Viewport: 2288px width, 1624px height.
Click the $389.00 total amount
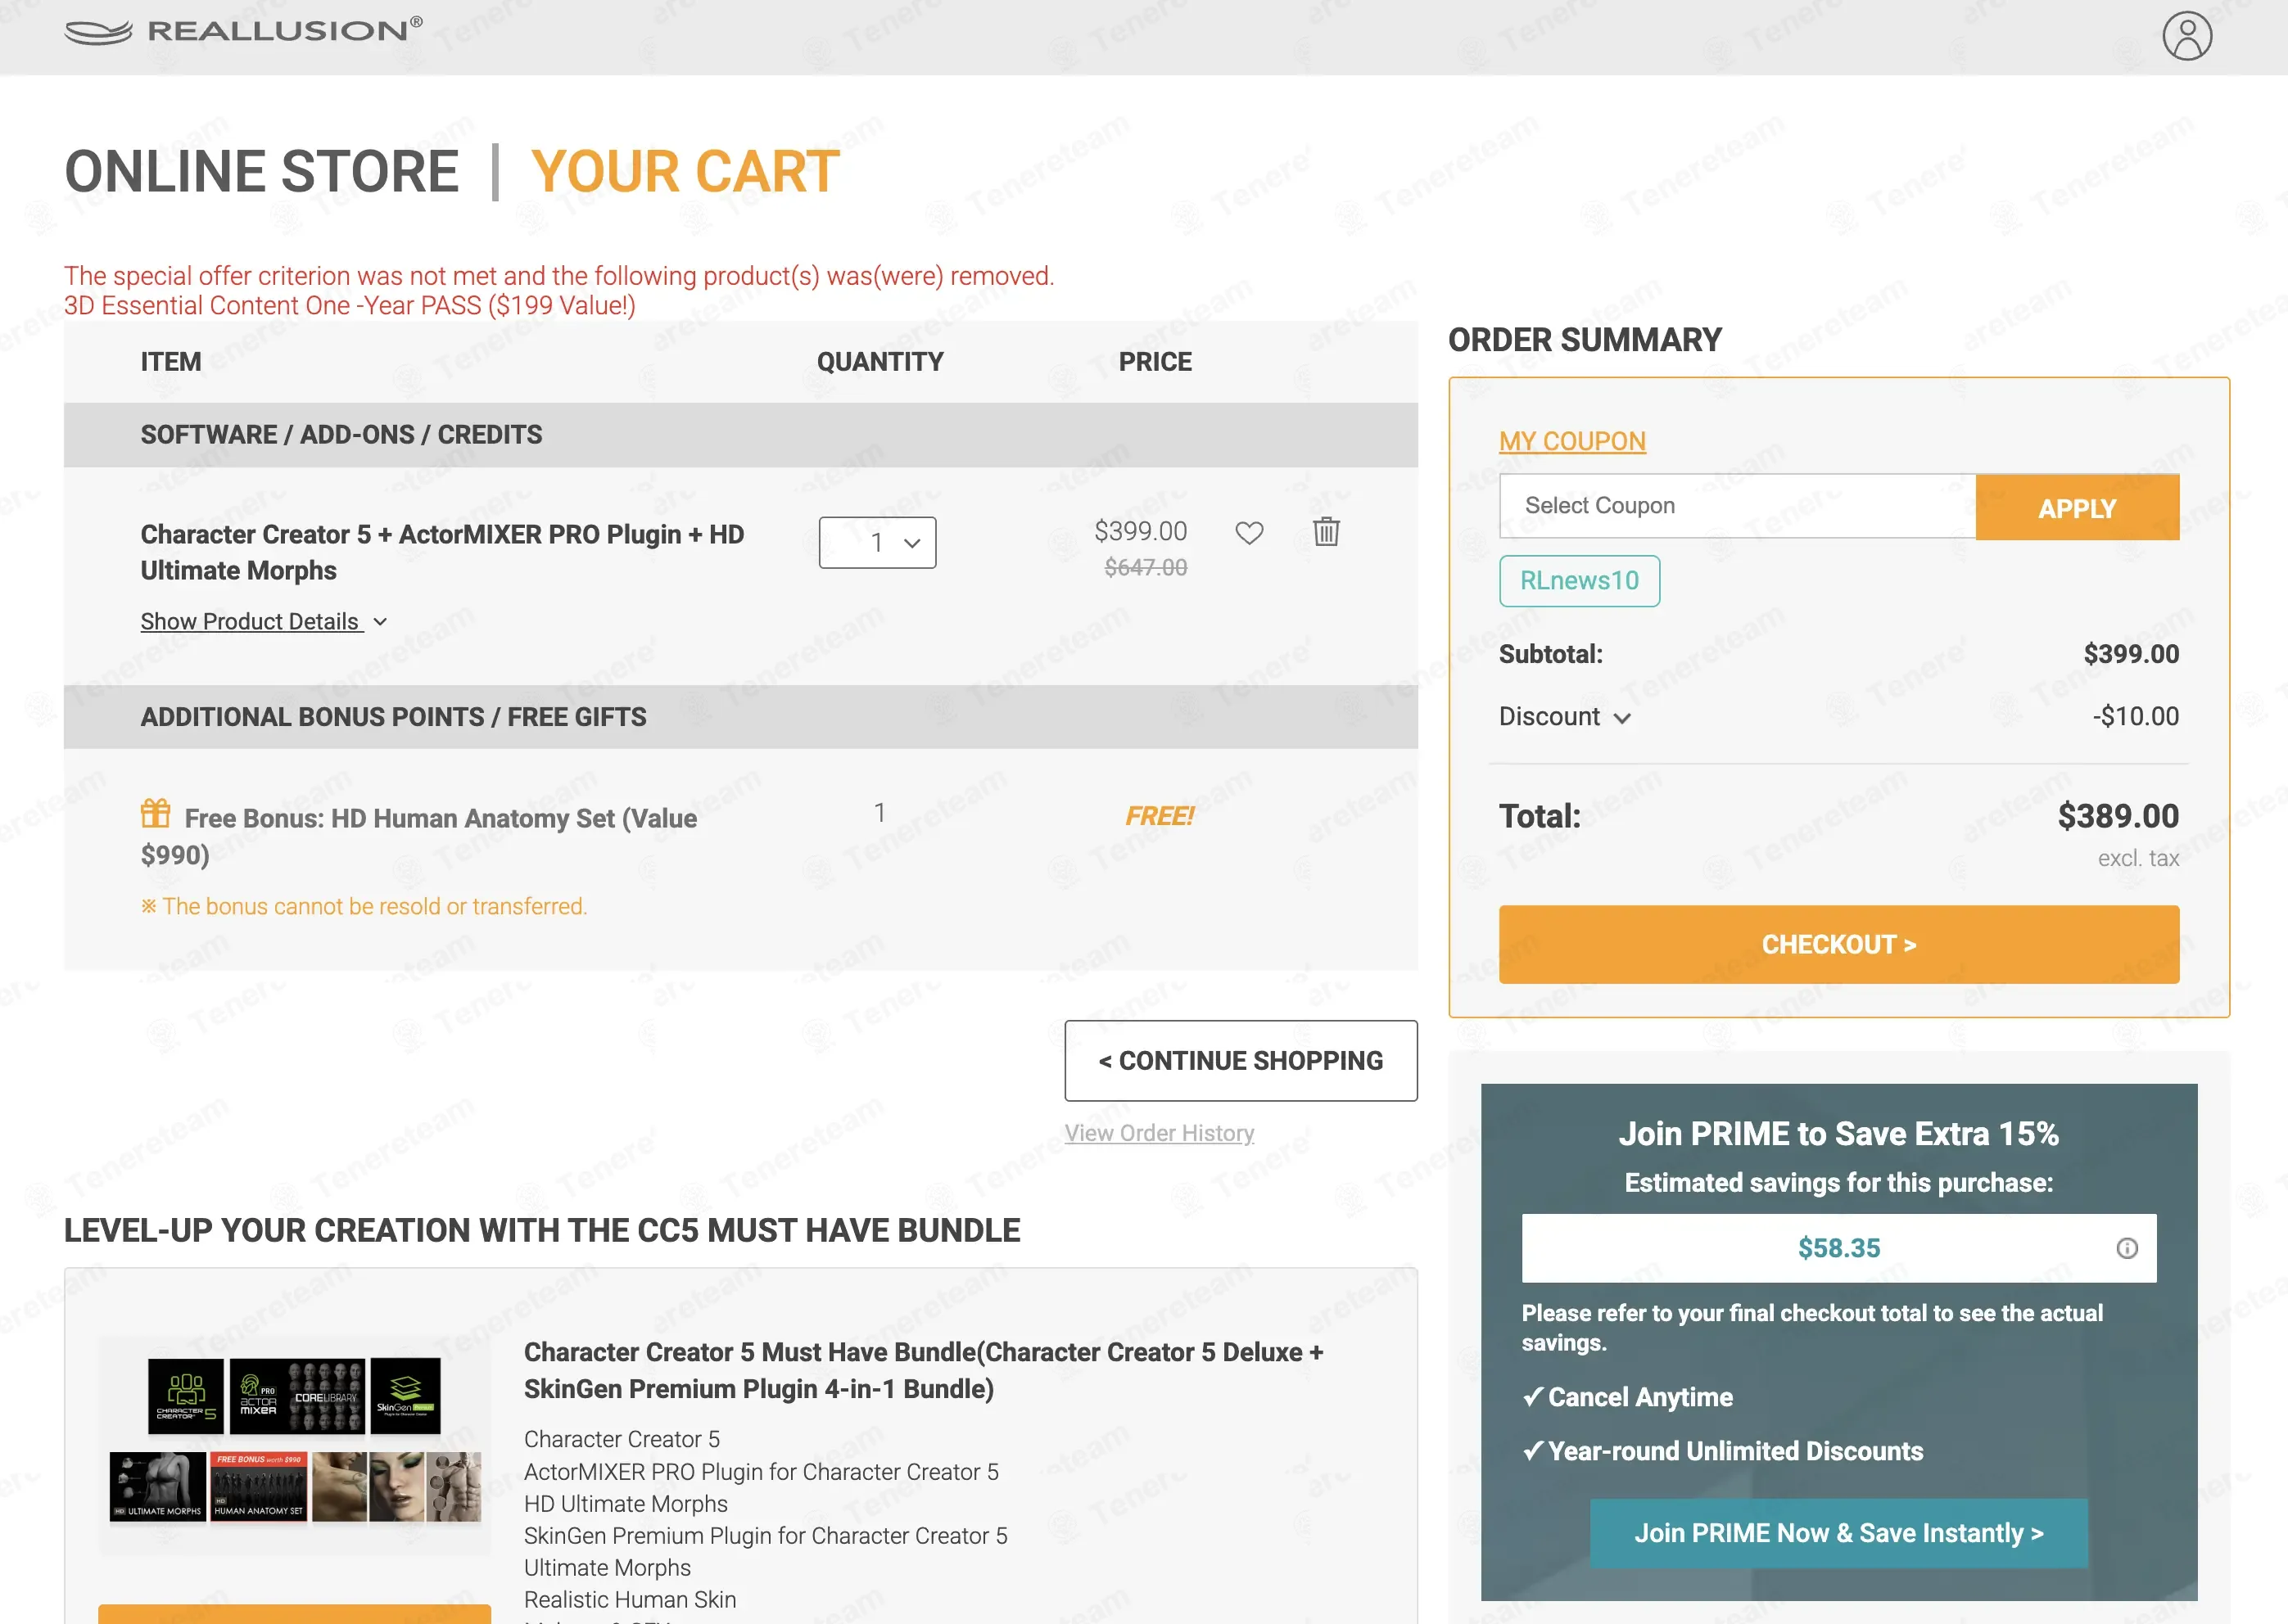click(2117, 816)
